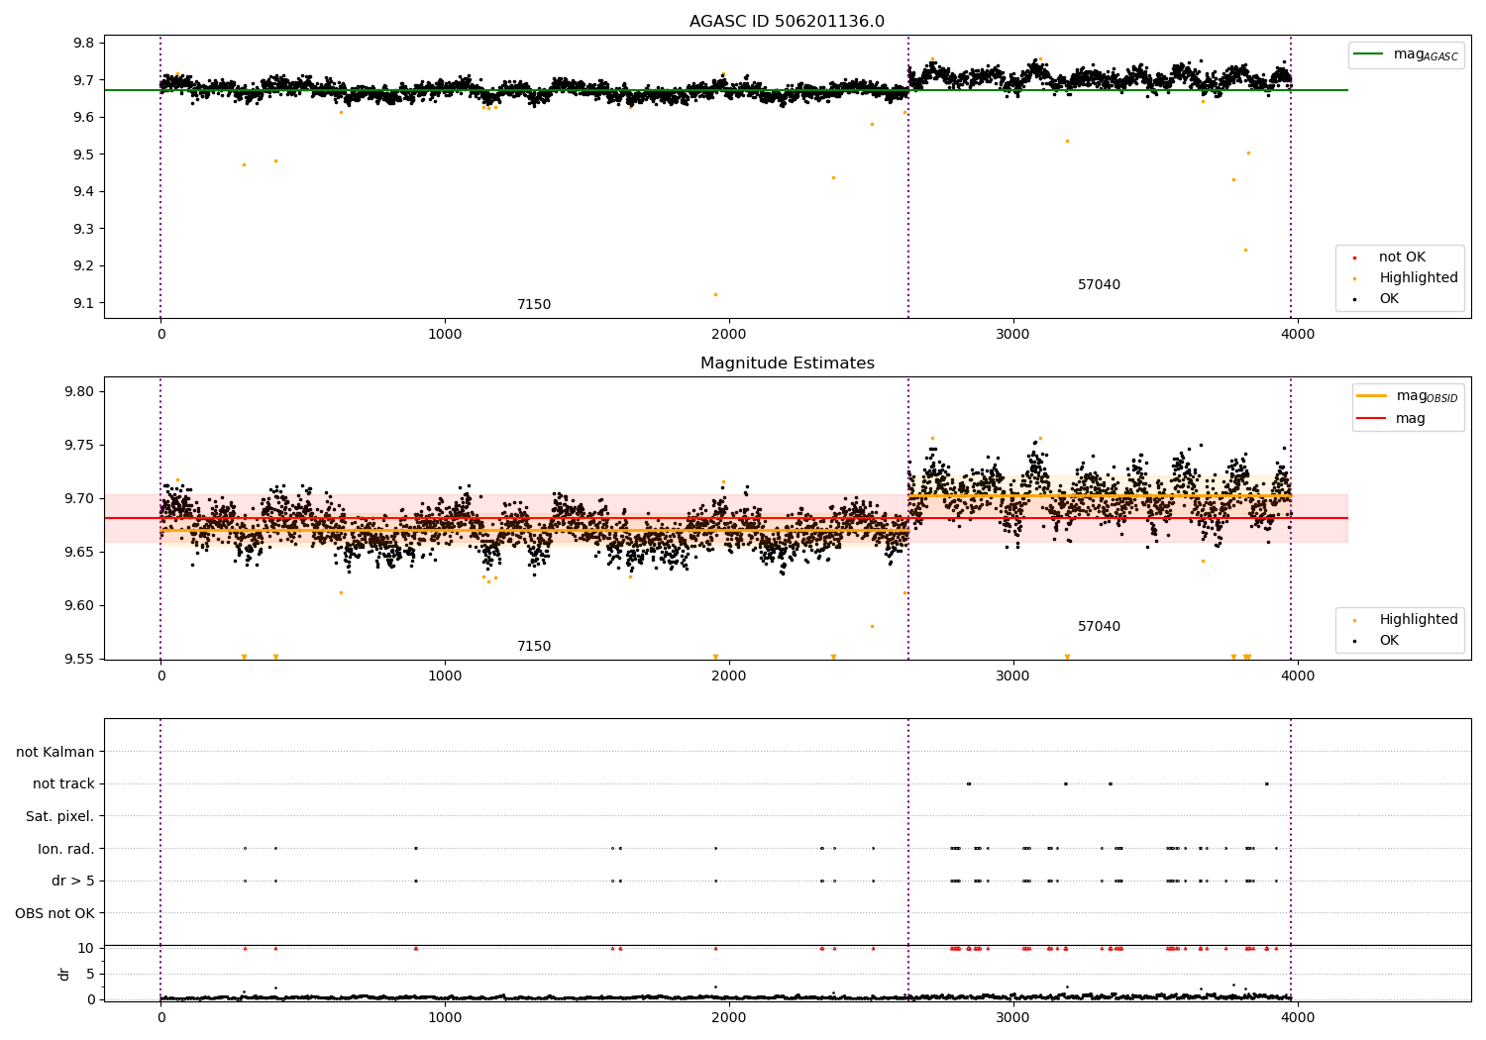Click the '9.80' y-tick of the middle plot
1486x1040 pixels.
click(80, 391)
